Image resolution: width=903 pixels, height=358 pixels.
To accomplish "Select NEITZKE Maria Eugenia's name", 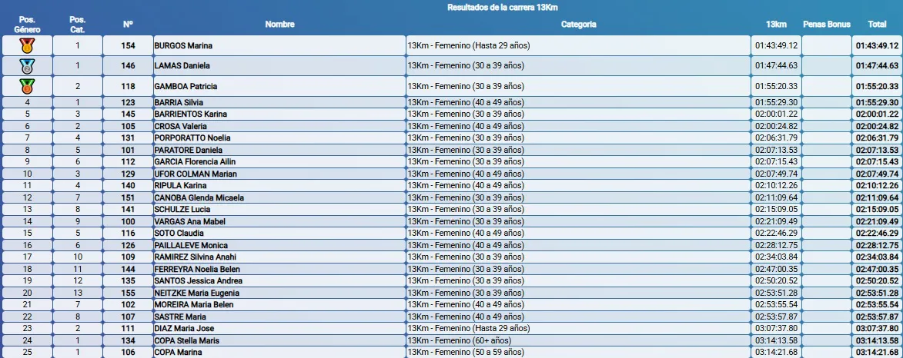I will coord(196,293).
